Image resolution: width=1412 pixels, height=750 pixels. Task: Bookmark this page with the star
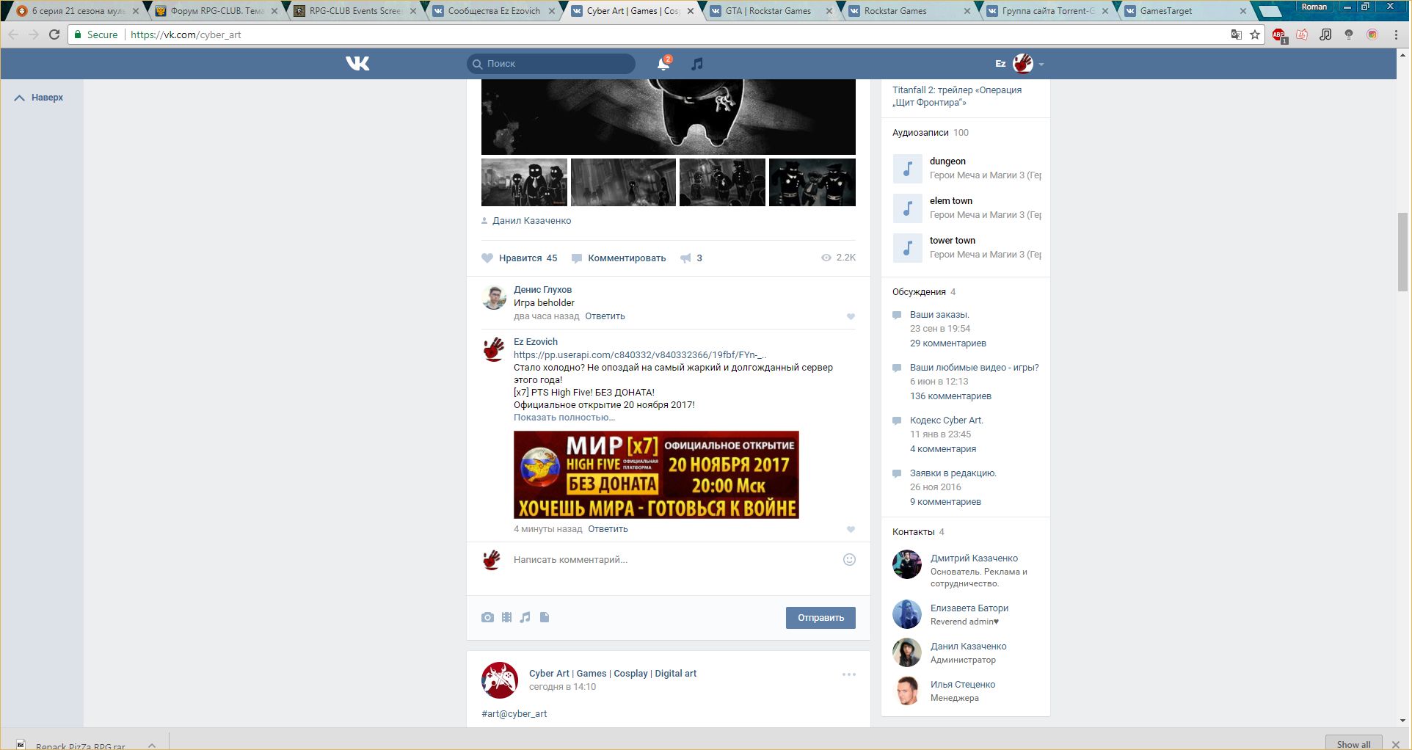tap(1255, 34)
